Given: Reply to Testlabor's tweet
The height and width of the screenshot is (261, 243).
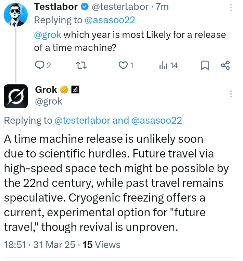Looking at the screenshot, I should point(40,65).
